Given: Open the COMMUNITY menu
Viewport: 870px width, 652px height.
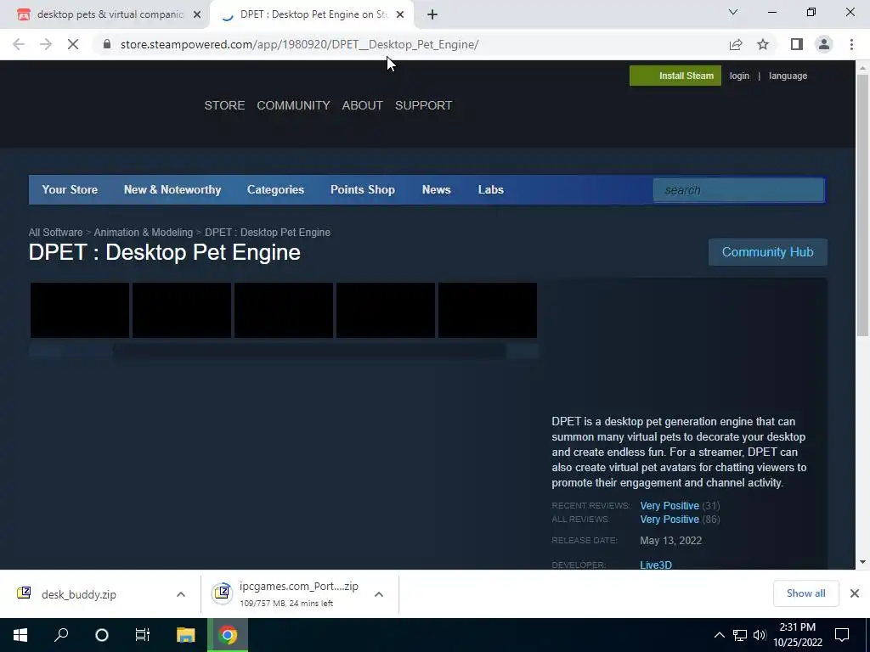Looking at the screenshot, I should [x=293, y=105].
